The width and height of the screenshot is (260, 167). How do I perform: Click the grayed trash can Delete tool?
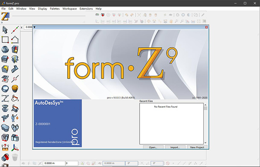(15, 157)
